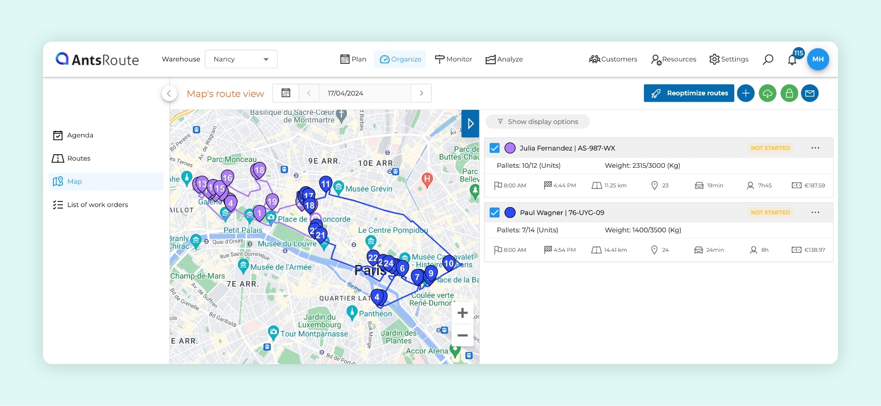Open List of work orders
The image size is (881, 406).
pyautogui.click(x=97, y=205)
